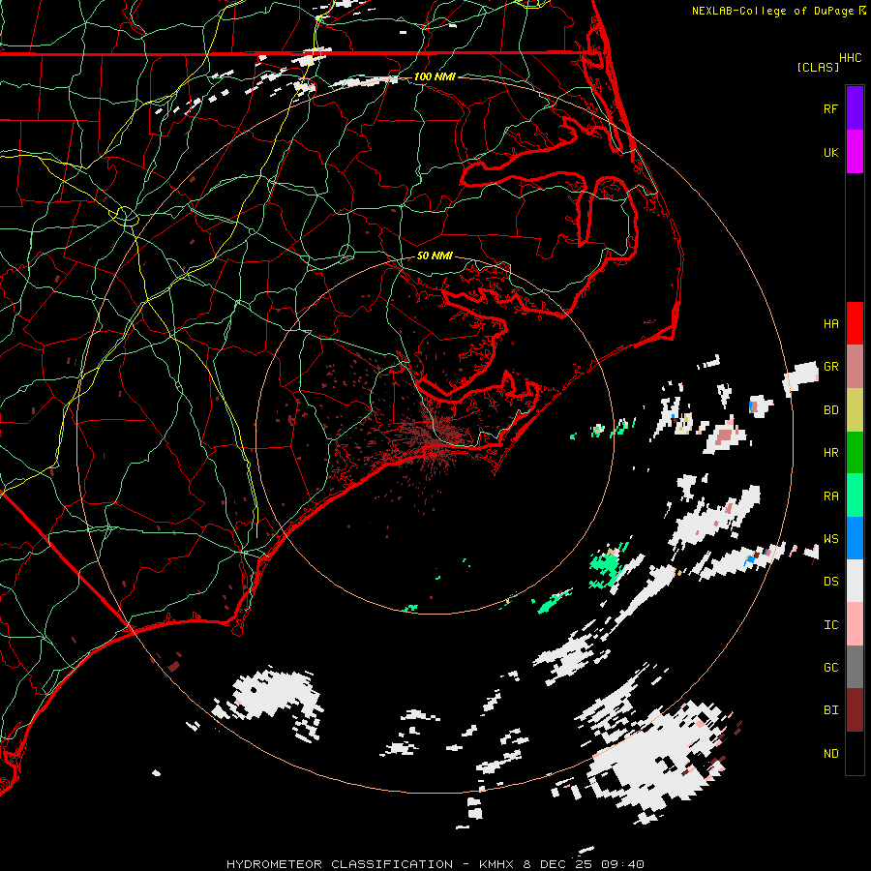Click the DS white legend swatch

(855, 581)
